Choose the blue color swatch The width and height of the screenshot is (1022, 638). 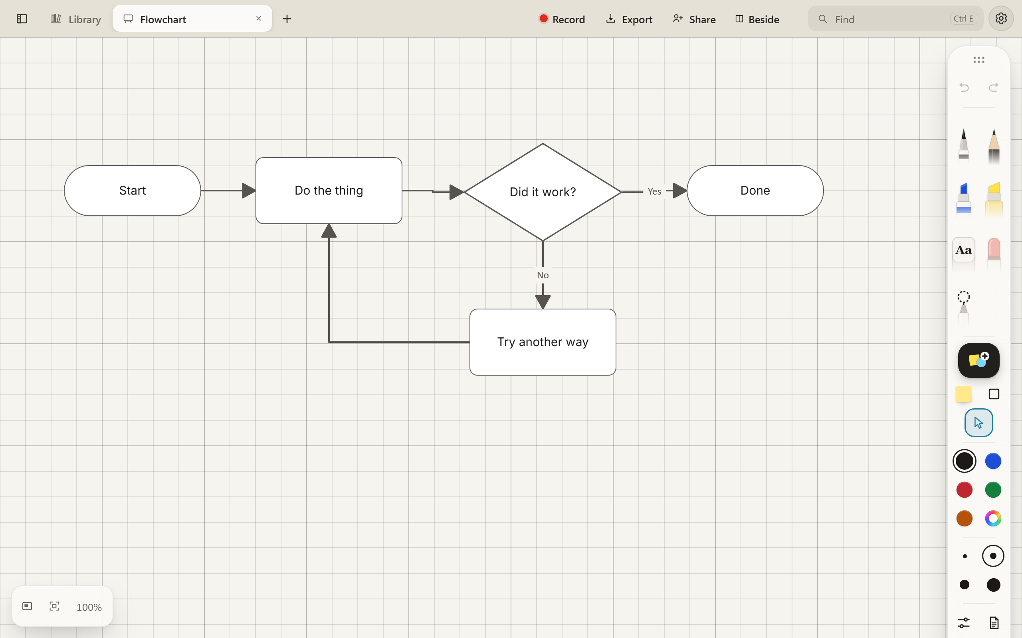[993, 461]
